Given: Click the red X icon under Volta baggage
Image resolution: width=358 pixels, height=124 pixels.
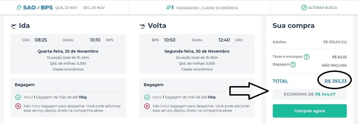Looking at the screenshot, I should pos(147,106).
